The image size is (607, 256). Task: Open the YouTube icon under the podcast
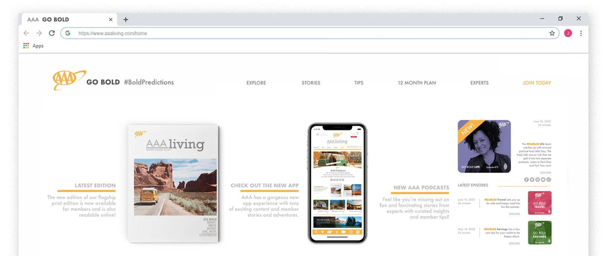(543, 179)
